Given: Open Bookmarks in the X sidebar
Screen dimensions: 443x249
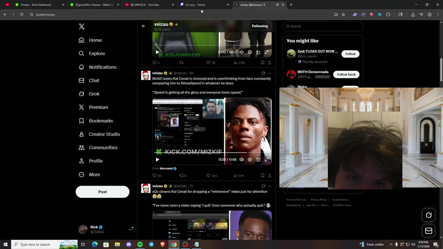Looking at the screenshot, I should 96,121.
